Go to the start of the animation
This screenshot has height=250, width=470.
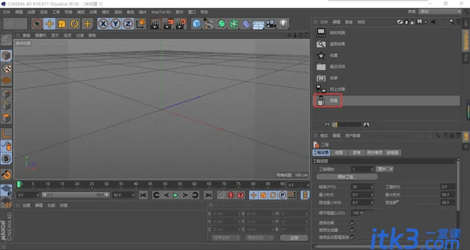(143, 195)
